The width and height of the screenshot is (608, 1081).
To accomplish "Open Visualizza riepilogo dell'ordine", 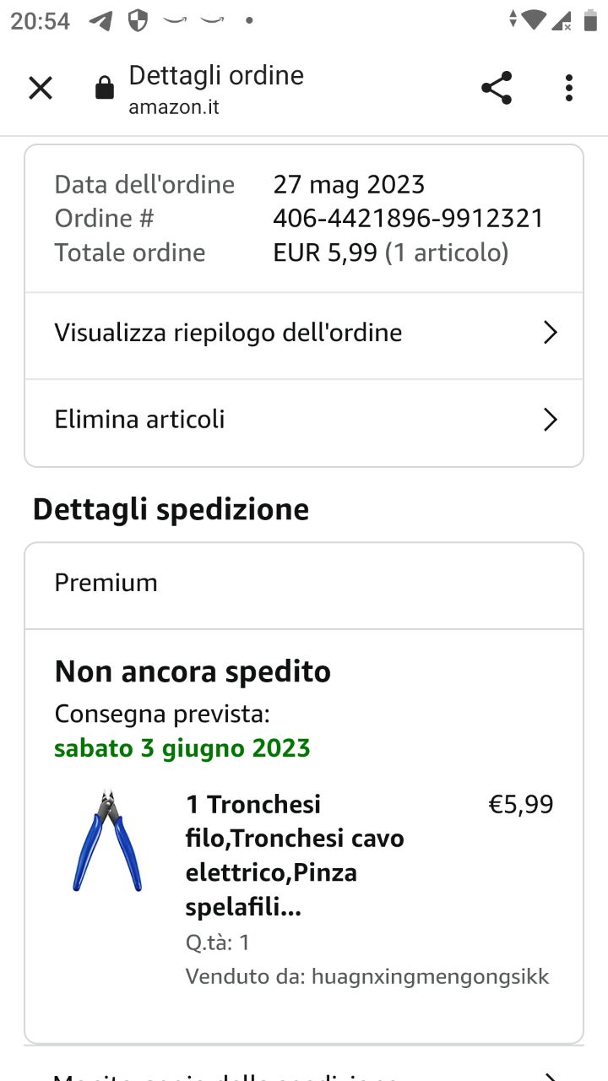I will tap(228, 333).
